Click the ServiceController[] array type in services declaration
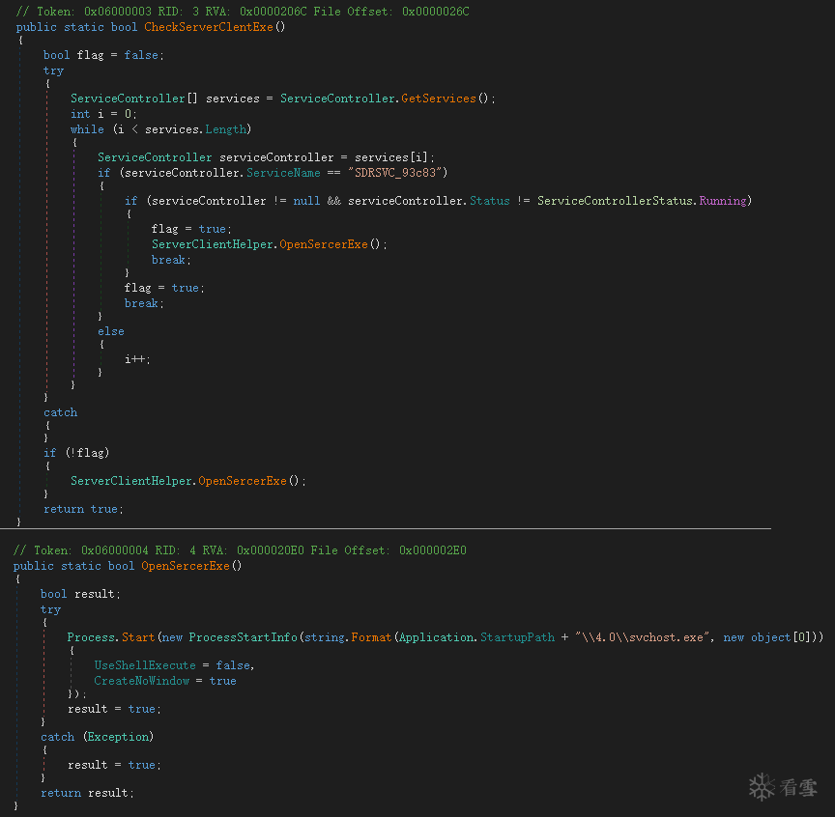This screenshot has height=817, width=835. (134, 99)
